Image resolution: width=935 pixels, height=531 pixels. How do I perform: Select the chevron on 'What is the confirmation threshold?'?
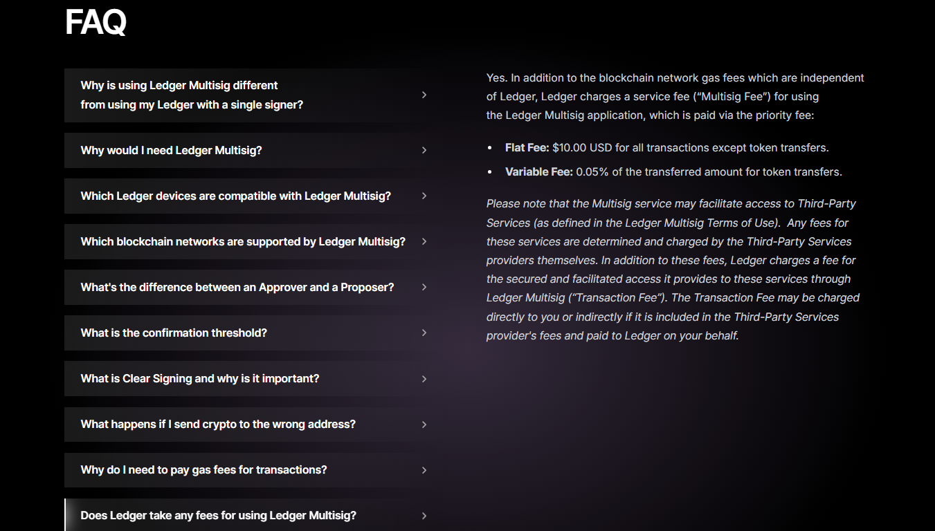(424, 333)
